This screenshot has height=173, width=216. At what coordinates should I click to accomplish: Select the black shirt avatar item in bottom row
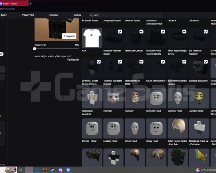click(x=114, y=157)
